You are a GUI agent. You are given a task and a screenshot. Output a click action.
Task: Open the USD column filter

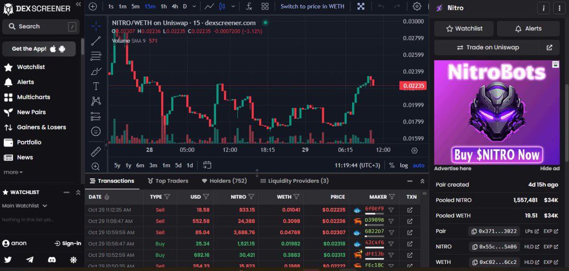(206, 197)
